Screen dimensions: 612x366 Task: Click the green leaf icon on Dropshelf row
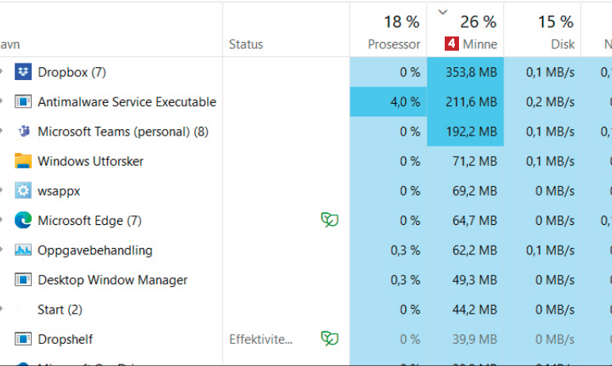click(329, 339)
